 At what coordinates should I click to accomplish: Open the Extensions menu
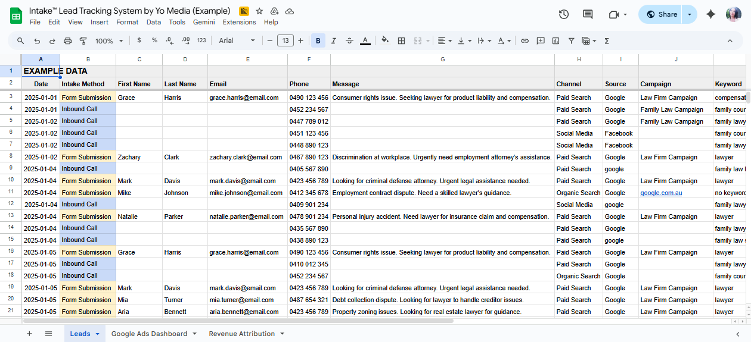pos(239,22)
